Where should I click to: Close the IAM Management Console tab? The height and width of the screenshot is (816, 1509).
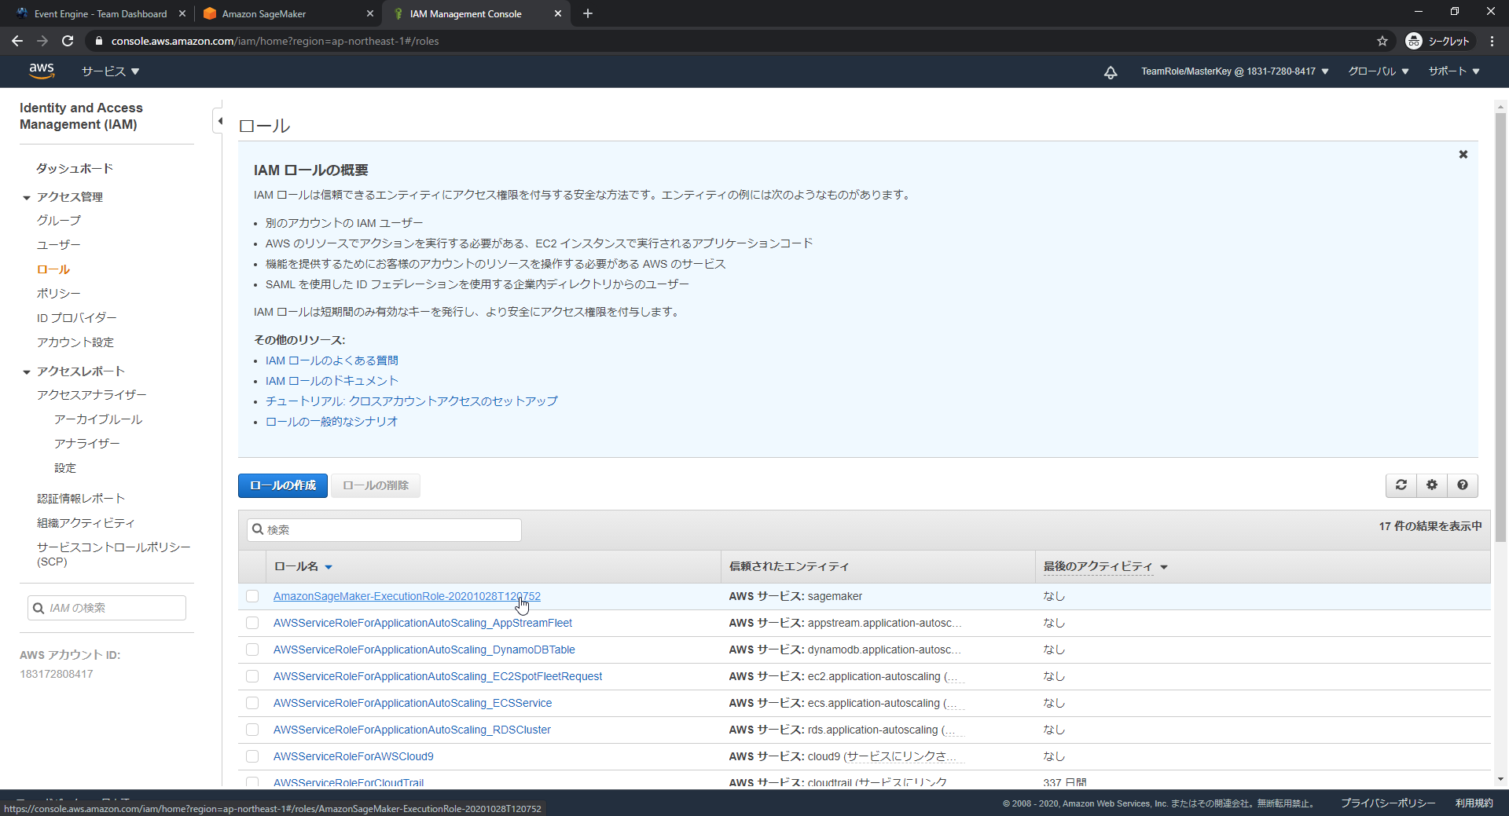[x=558, y=13]
